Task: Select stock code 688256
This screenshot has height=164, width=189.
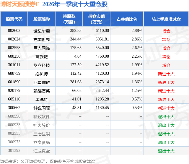Action: [x=14, y=56]
